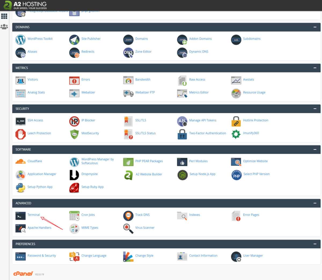Viewport: 322px width, 280px height.
Task: Click the SSH Access icon
Action: [20, 121]
